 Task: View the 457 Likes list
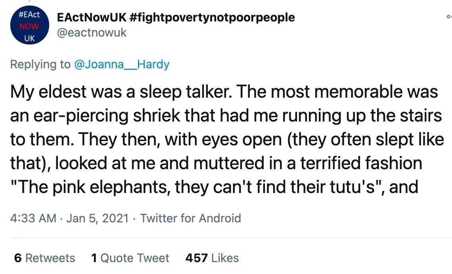click(x=212, y=258)
